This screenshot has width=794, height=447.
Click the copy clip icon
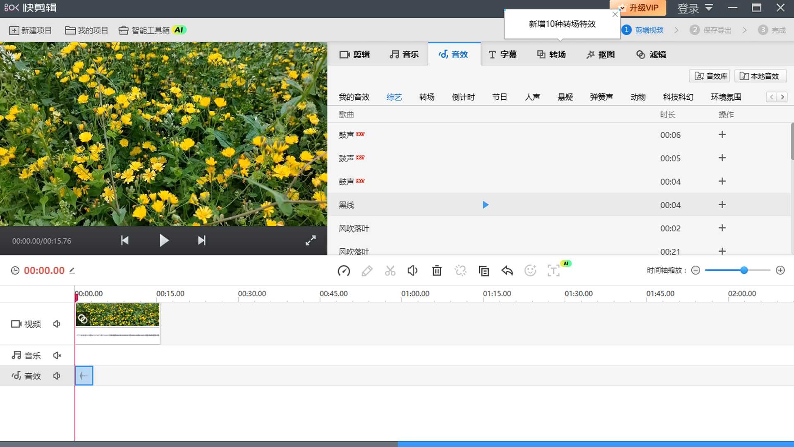(x=483, y=271)
